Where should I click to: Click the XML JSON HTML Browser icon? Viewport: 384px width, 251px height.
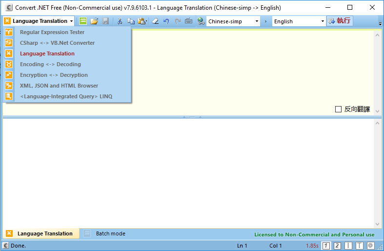click(x=9, y=86)
